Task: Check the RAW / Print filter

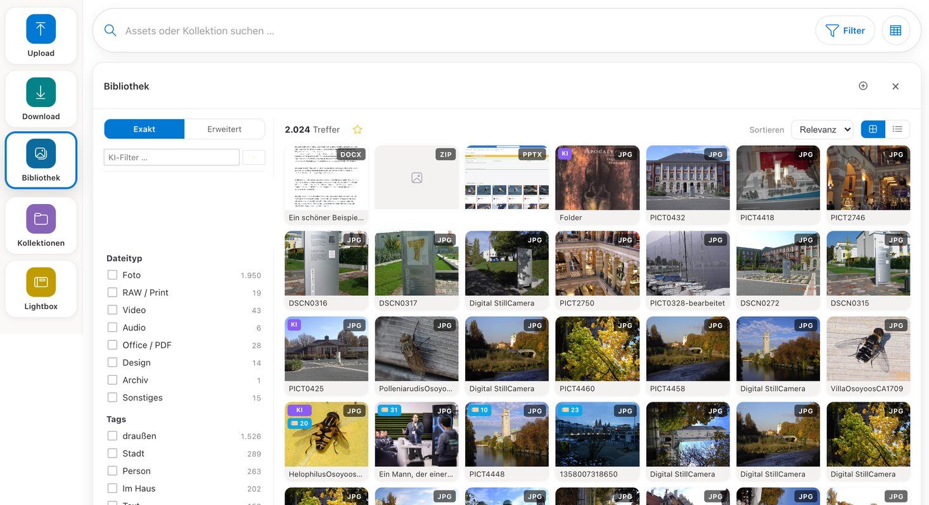Action: coord(112,293)
